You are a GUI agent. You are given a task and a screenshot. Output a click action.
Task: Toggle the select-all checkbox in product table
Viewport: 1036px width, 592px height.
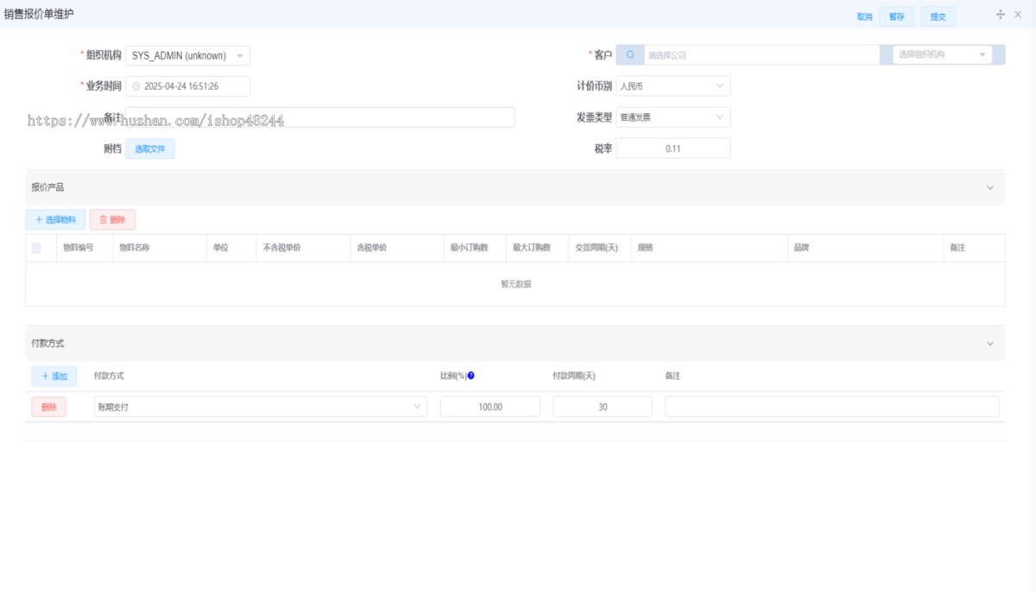[36, 248]
